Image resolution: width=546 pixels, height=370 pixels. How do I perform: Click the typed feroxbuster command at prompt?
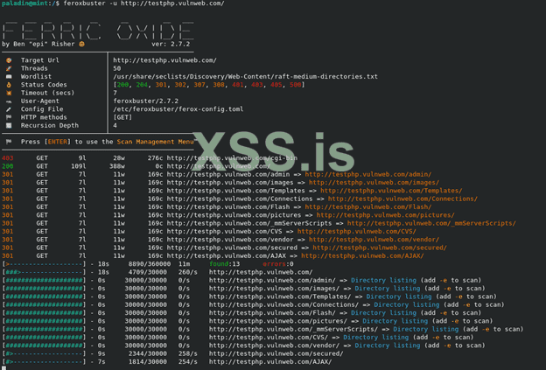tap(143, 3)
